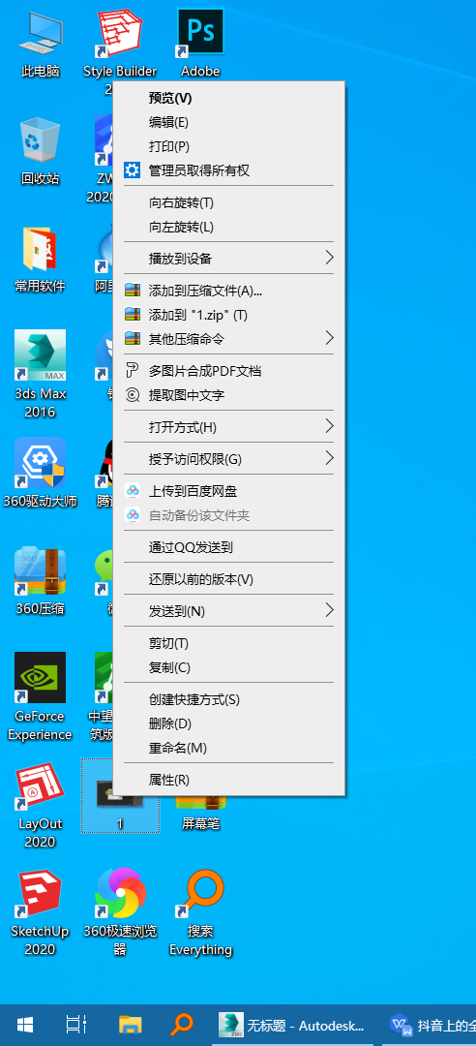Open File Explorer from the taskbar
Screen dimensions: 476x1046
(130, 1025)
